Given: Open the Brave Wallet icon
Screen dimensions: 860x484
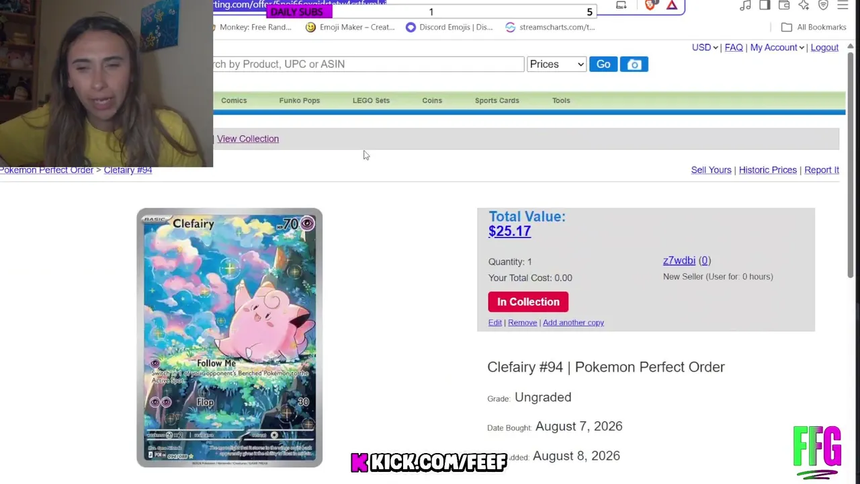Looking at the screenshot, I should pos(784,5).
